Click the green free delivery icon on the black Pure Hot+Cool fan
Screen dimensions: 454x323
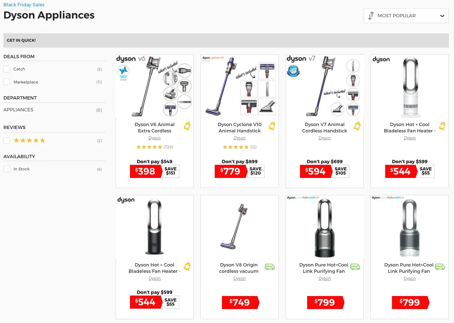[355, 266]
